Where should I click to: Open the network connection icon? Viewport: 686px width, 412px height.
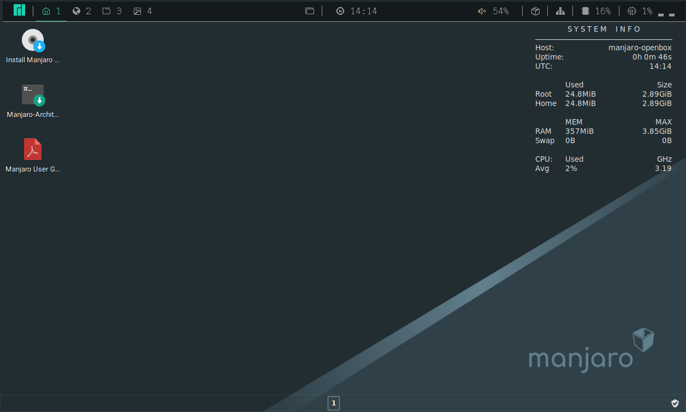click(560, 11)
